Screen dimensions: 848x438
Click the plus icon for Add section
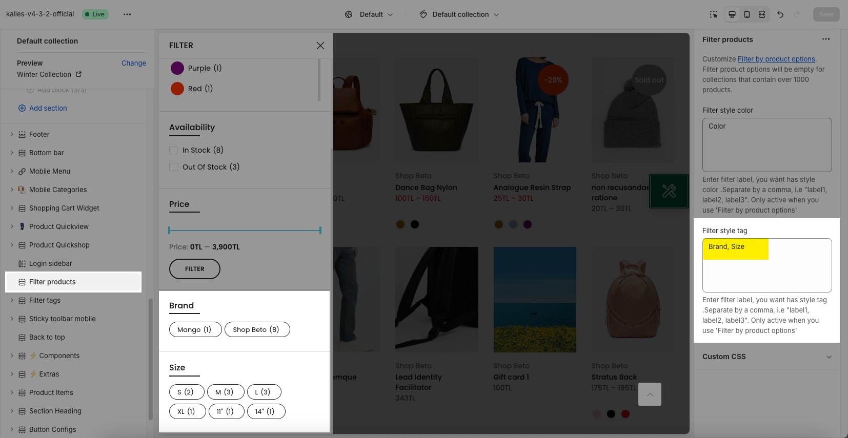coord(22,108)
